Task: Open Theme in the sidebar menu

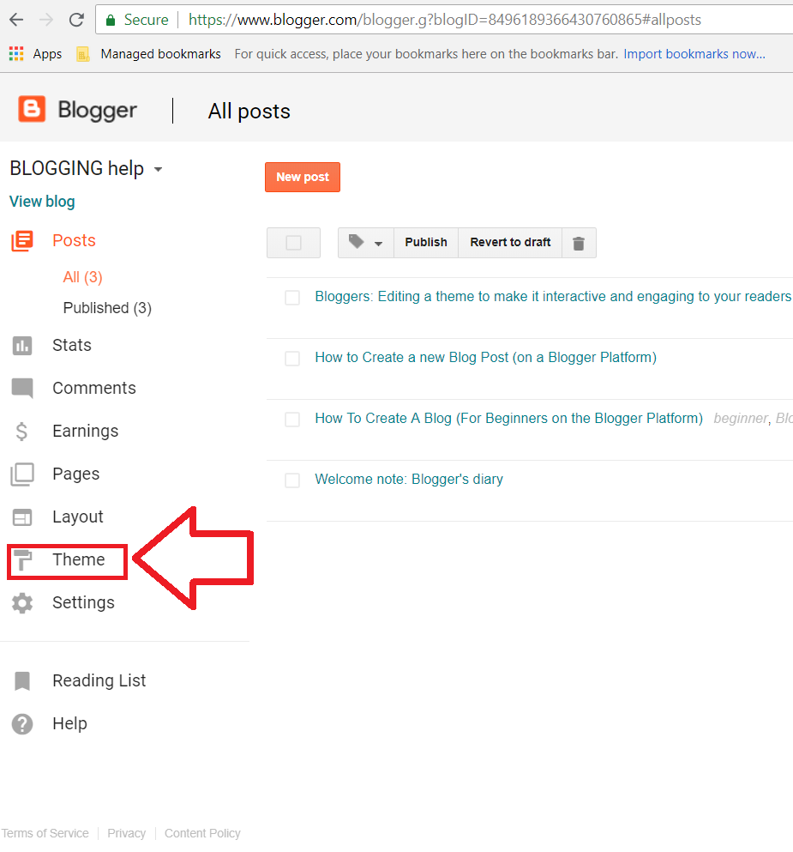Action: pyautogui.click(x=78, y=559)
